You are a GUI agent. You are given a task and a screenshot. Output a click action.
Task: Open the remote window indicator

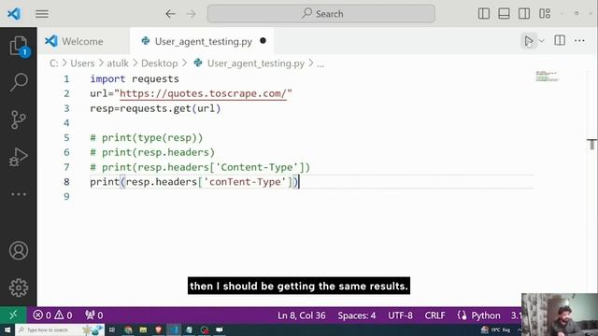tap(13, 315)
